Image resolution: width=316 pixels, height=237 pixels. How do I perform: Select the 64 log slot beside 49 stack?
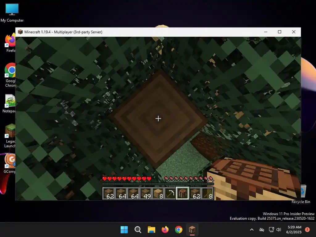(x=134, y=193)
